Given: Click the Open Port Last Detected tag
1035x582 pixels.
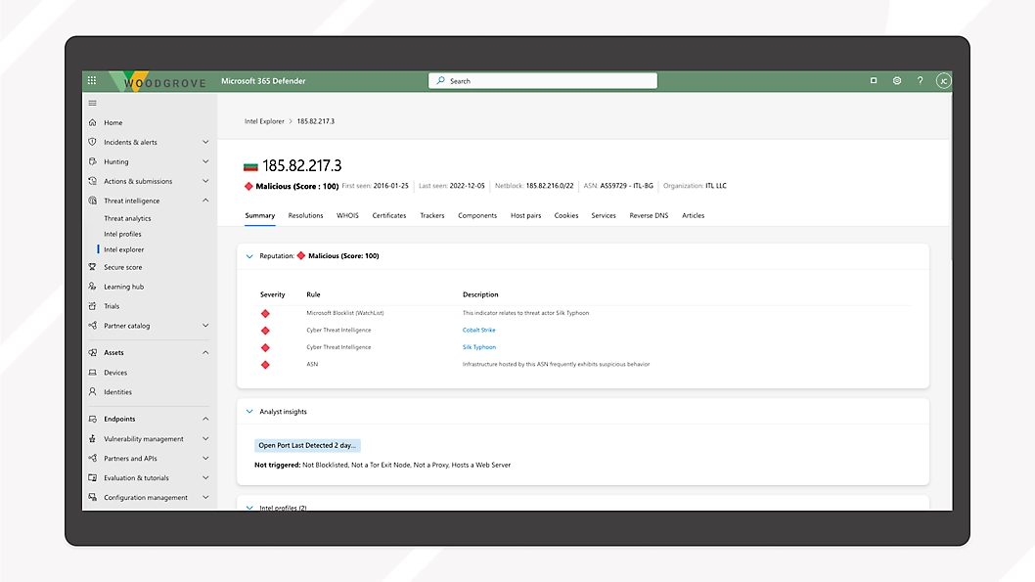Looking at the screenshot, I should 308,445.
